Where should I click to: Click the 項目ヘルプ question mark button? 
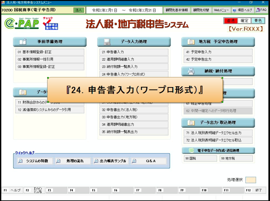tap(243, 10)
